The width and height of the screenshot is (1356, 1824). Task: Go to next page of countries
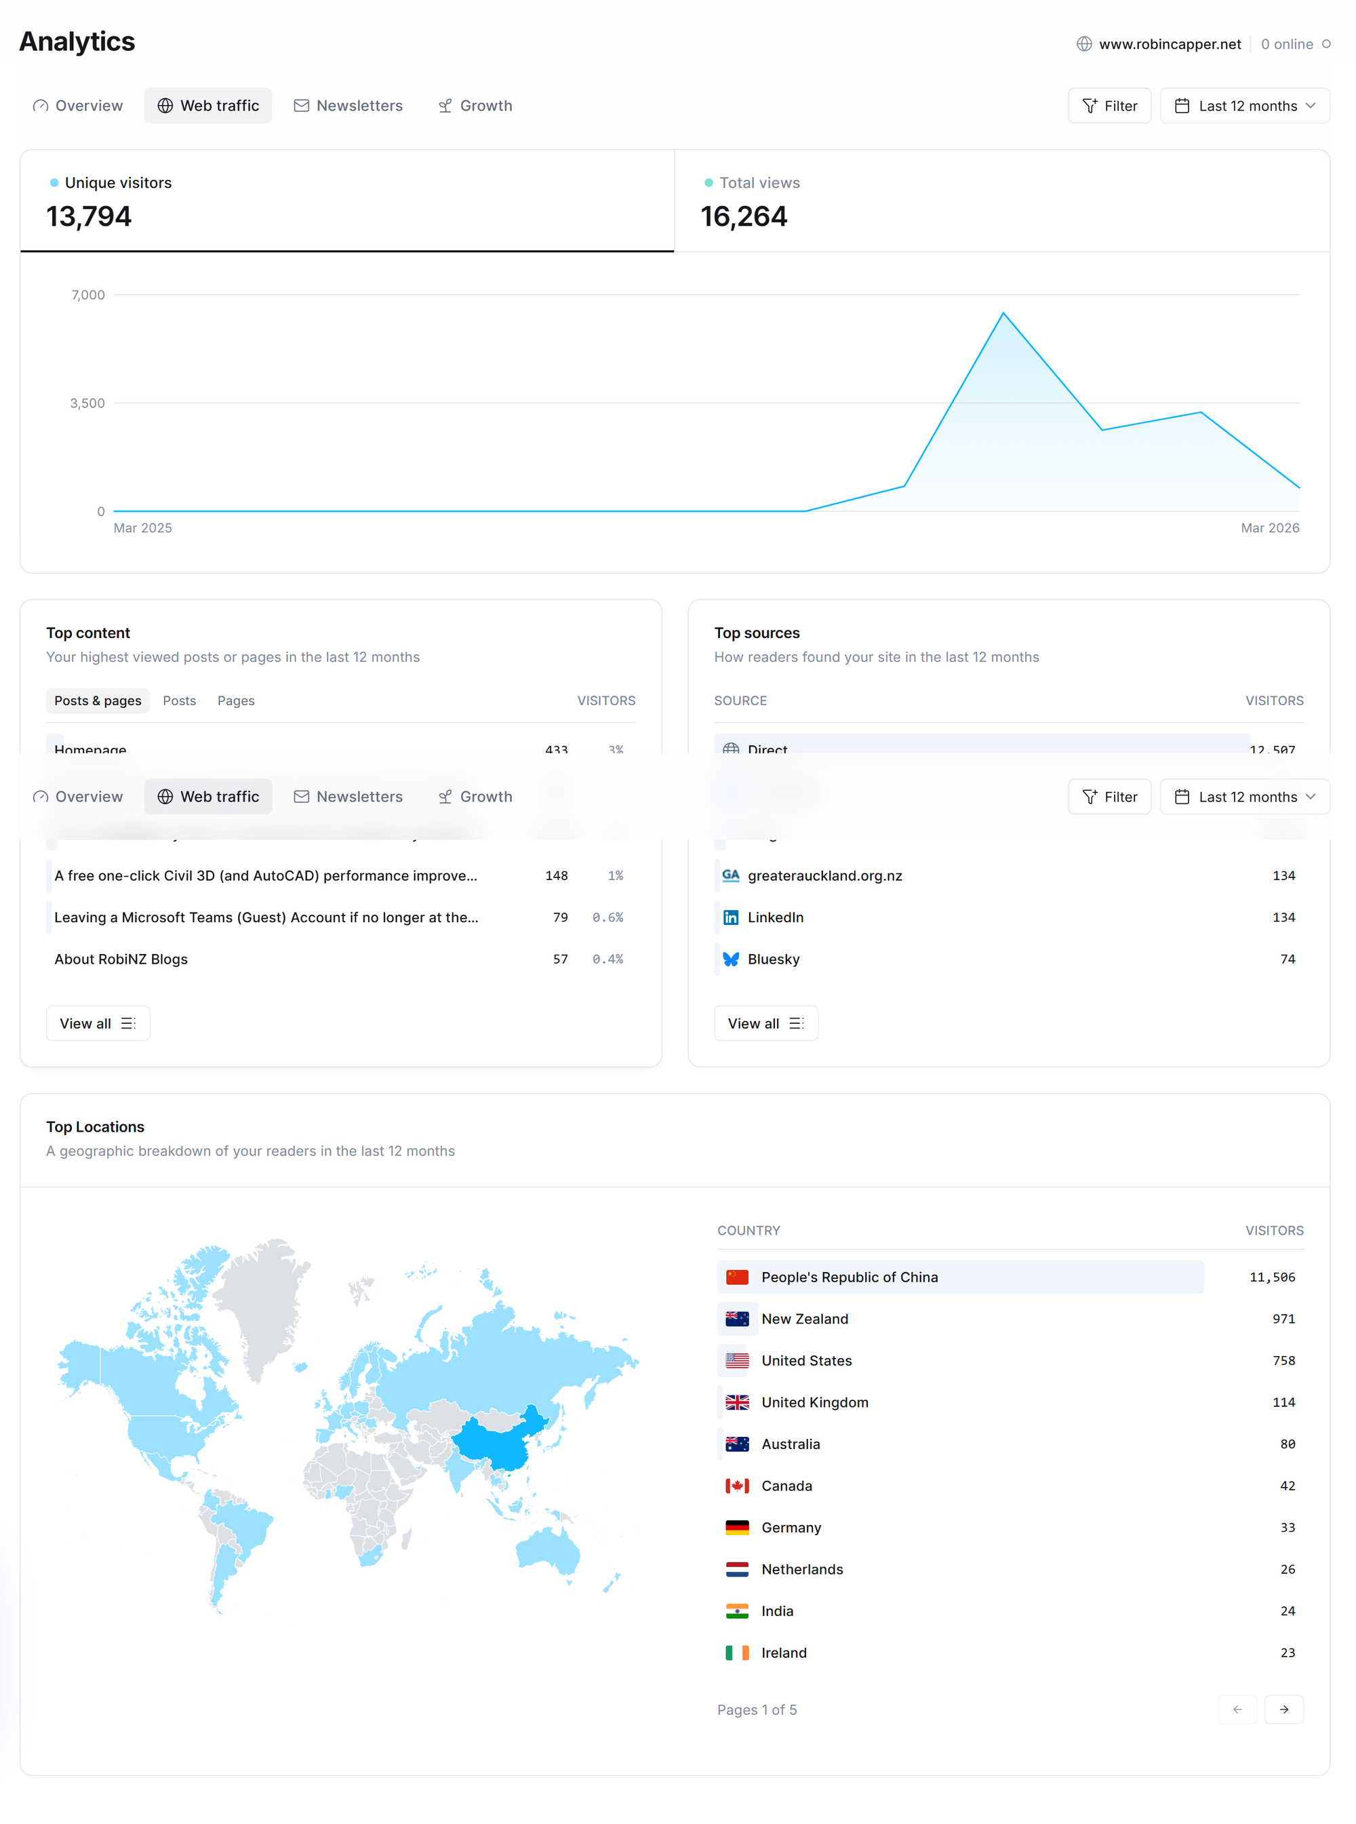pos(1285,1710)
